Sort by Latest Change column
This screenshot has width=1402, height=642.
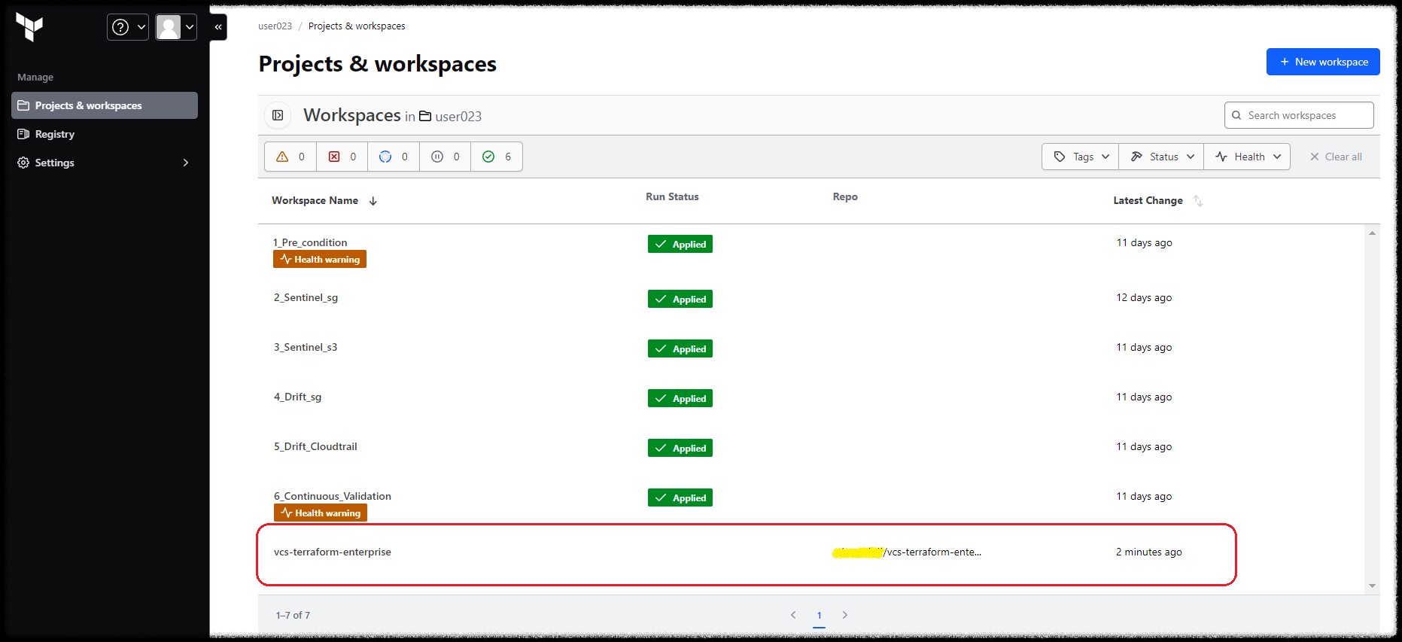click(x=1148, y=200)
